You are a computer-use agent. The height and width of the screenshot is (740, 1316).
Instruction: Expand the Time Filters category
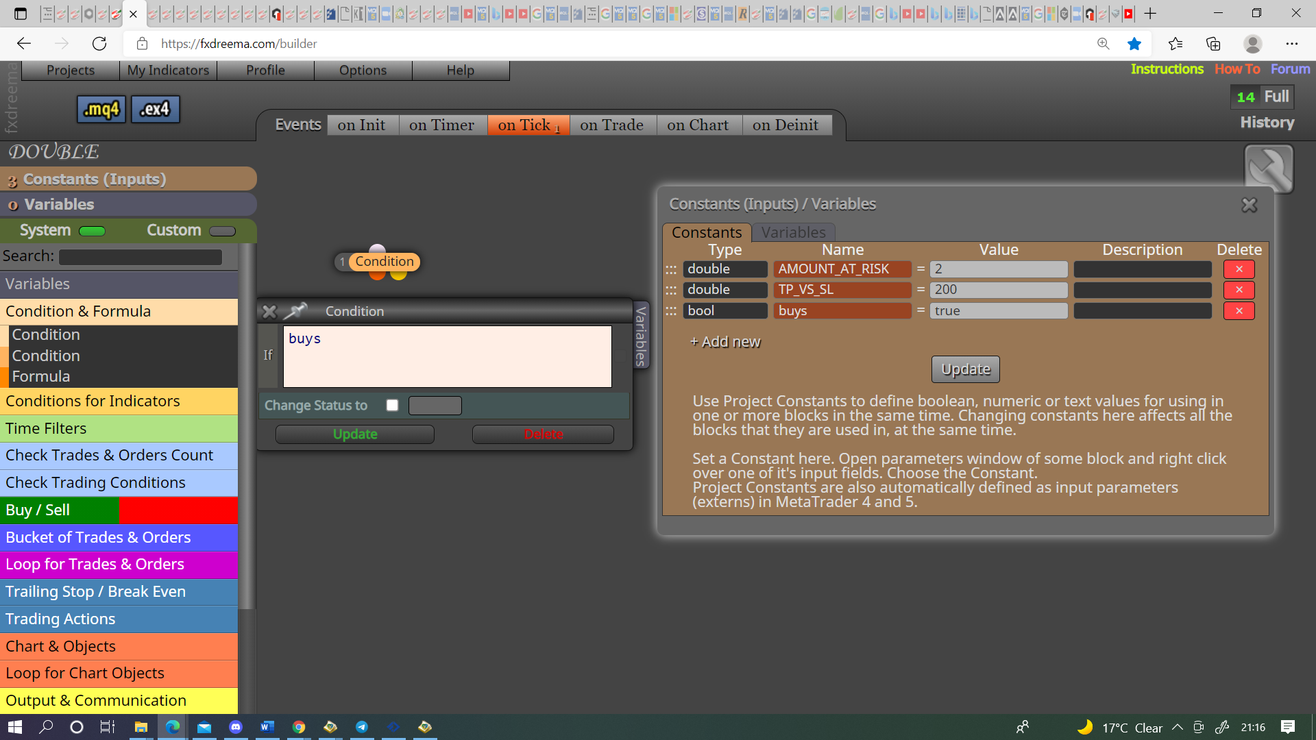(x=119, y=428)
